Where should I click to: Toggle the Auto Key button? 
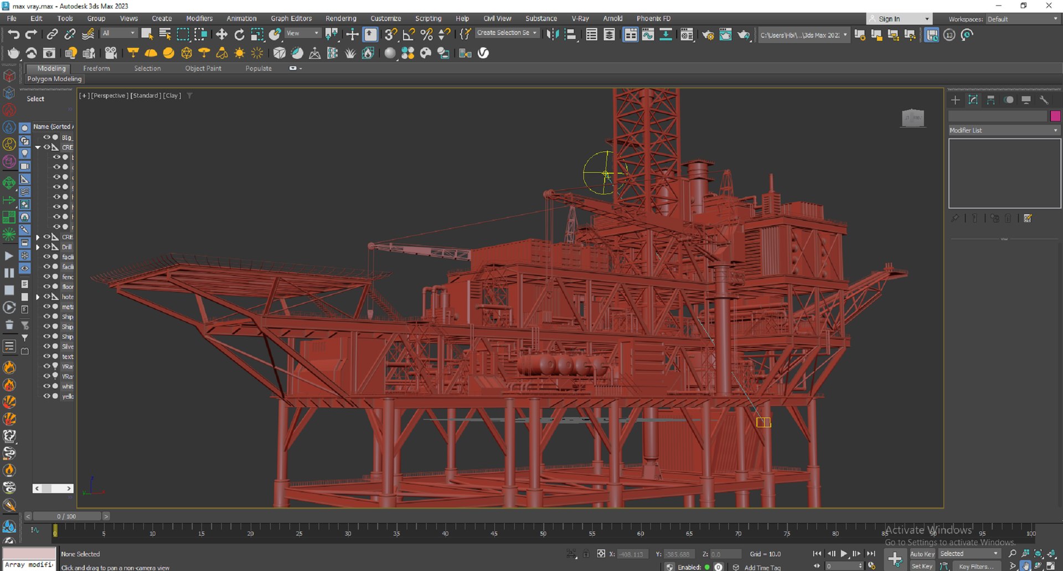click(922, 554)
